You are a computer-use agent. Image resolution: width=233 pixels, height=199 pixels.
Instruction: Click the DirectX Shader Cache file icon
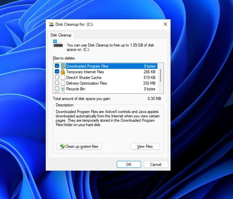coord(63,77)
